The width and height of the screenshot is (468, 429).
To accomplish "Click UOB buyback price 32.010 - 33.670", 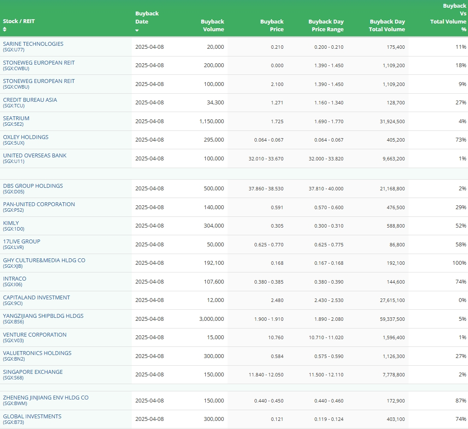I will tap(266, 159).
